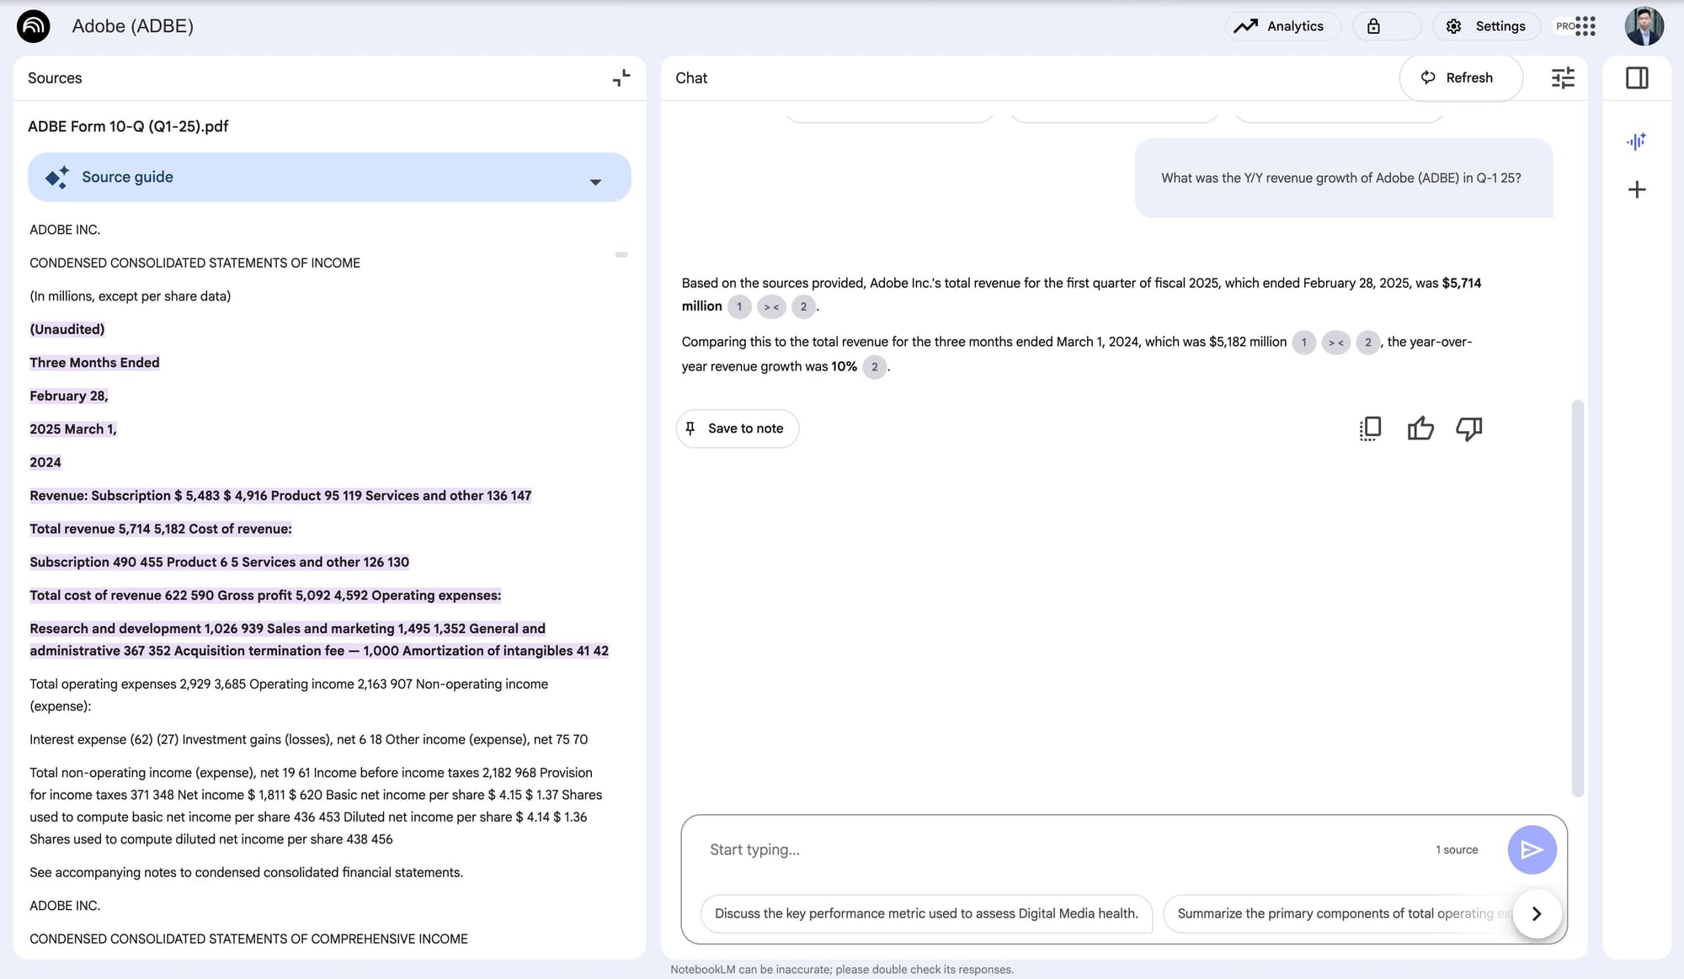Open chat configuration sliders icon

(1563, 78)
